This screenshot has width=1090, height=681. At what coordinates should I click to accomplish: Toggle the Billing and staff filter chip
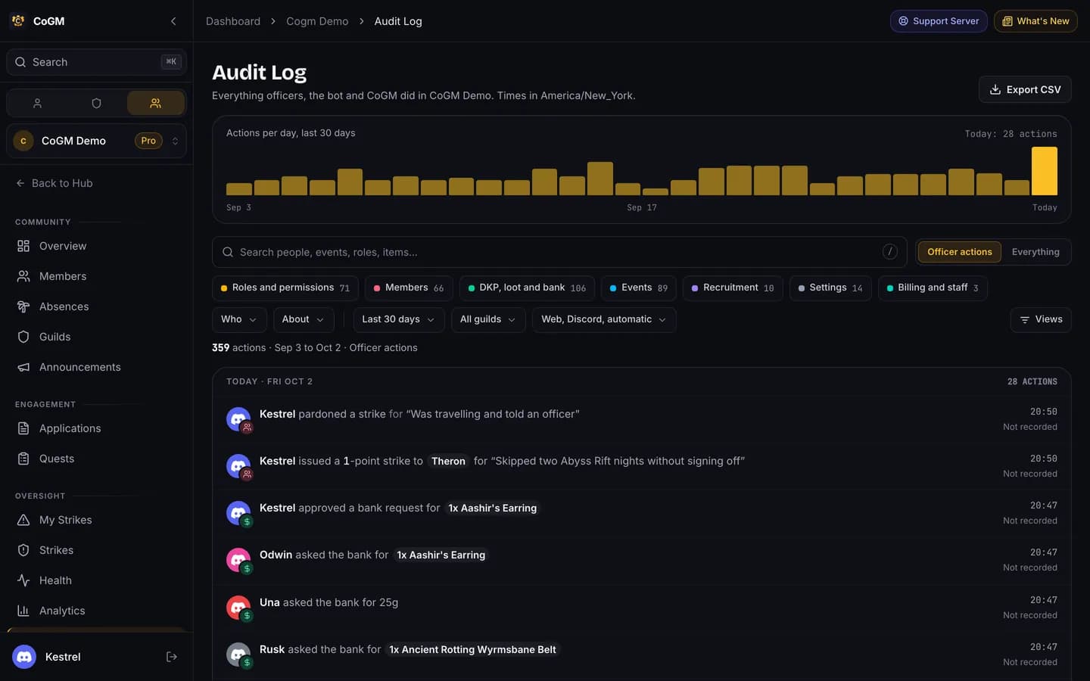click(933, 288)
